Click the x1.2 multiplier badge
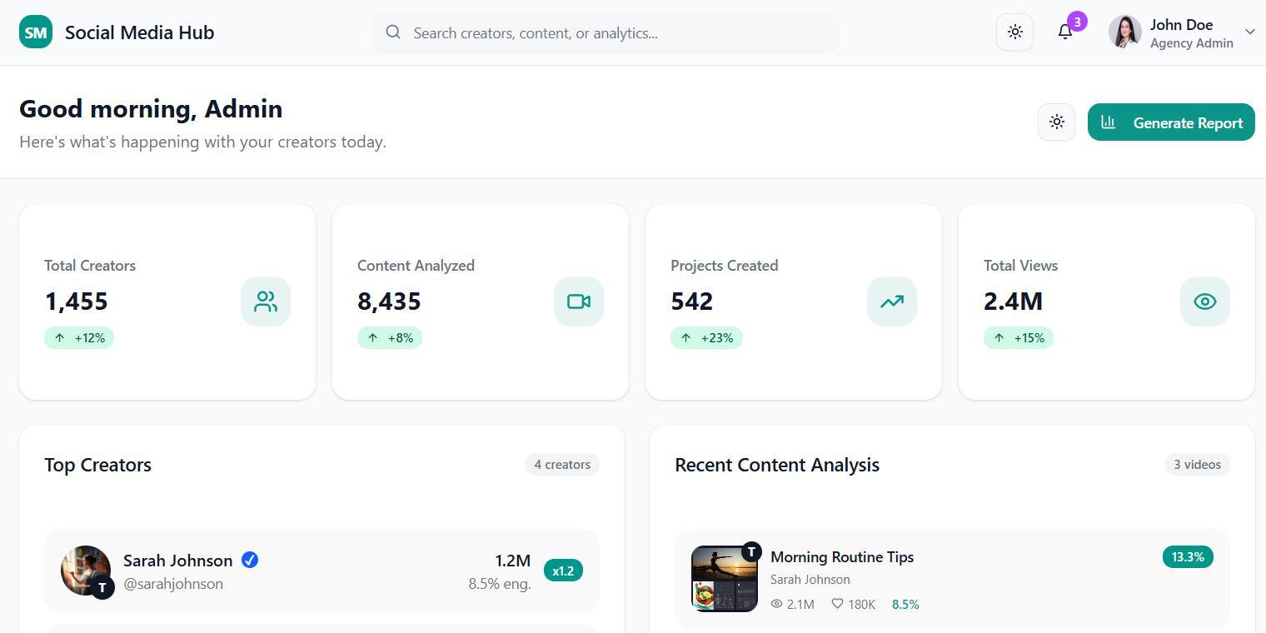Screen dimensions: 1266x633 [x=563, y=571]
